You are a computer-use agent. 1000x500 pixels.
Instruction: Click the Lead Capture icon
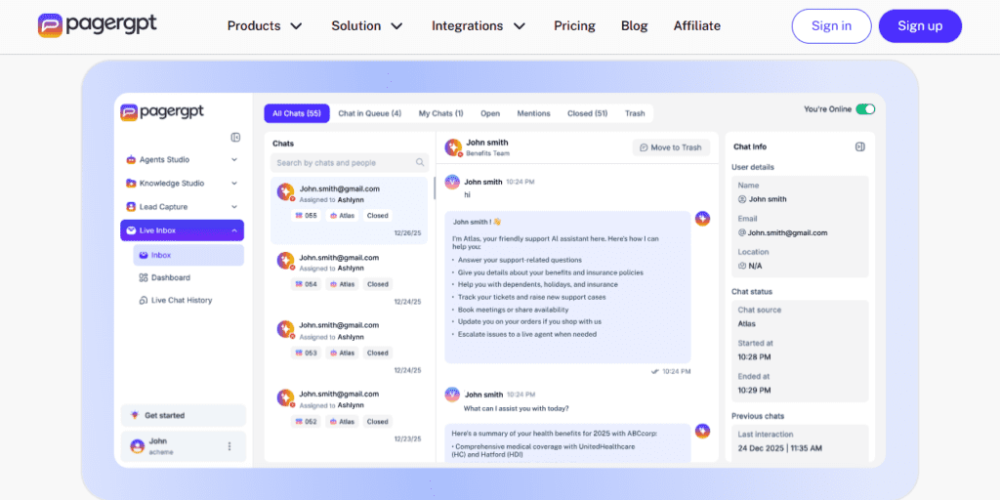pyautogui.click(x=131, y=207)
